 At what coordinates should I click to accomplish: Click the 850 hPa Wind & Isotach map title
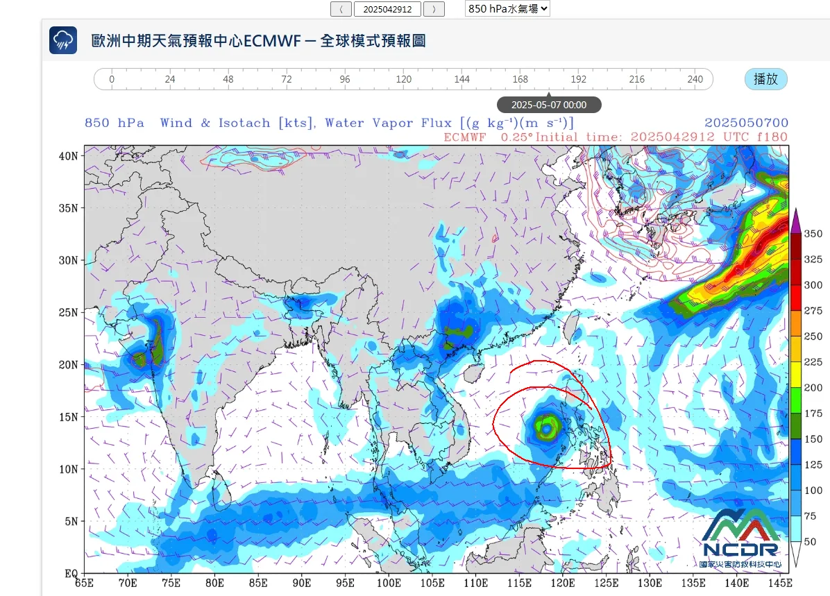329,123
